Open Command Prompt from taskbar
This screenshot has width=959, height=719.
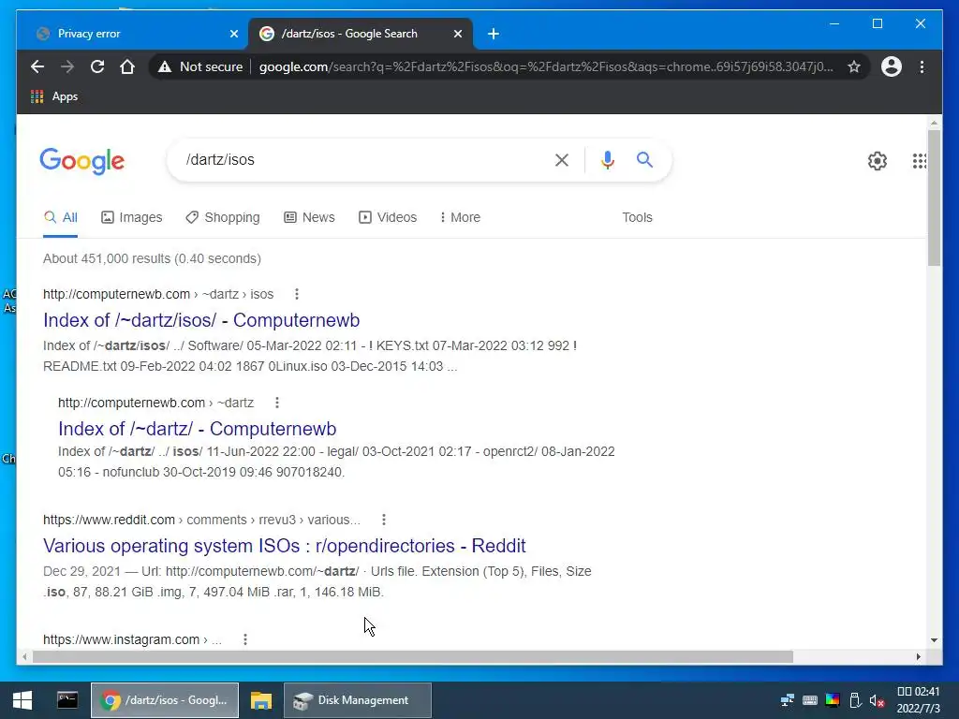67,700
